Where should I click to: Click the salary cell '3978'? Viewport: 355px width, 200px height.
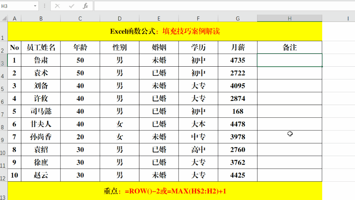tap(238, 137)
